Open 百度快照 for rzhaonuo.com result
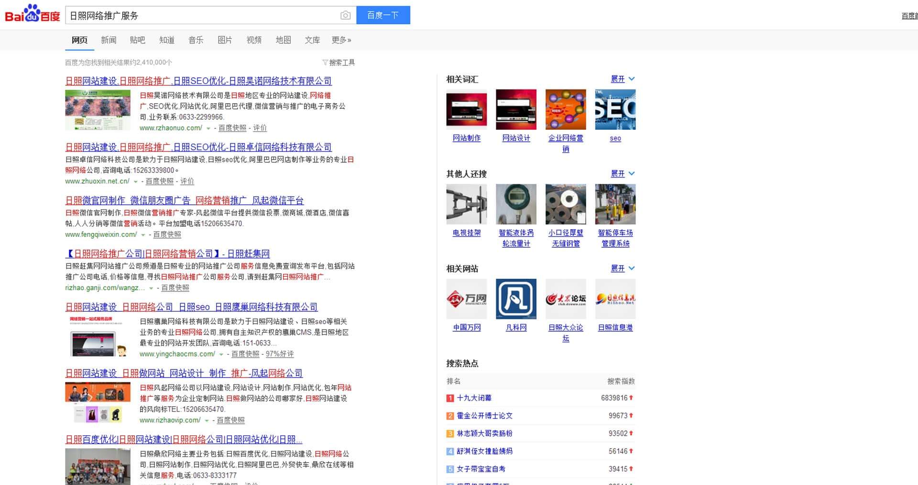Screen dimensions: 918x485 click(x=232, y=128)
